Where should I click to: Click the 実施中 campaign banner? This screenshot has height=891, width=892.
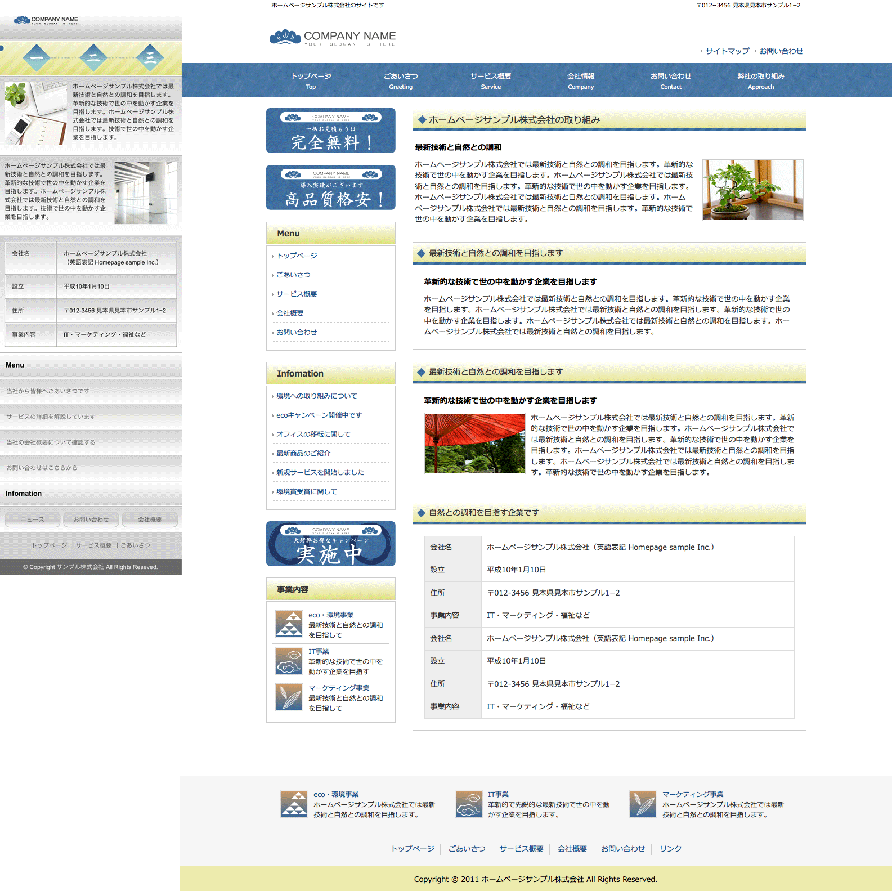(x=330, y=544)
